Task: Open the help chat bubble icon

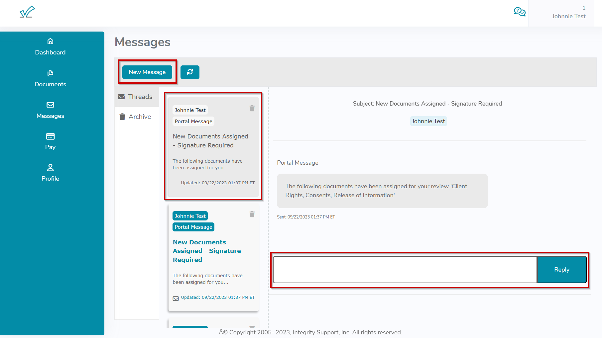Action: click(x=519, y=12)
